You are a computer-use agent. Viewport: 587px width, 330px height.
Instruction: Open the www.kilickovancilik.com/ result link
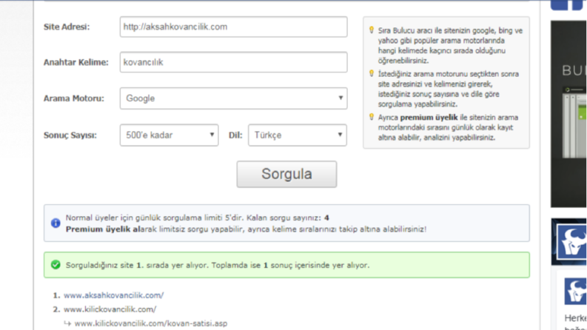[x=110, y=309]
